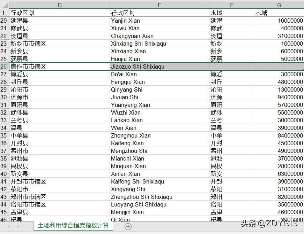The width and height of the screenshot is (304, 234).
Task: Select row 26 header
Action: [5, 67]
